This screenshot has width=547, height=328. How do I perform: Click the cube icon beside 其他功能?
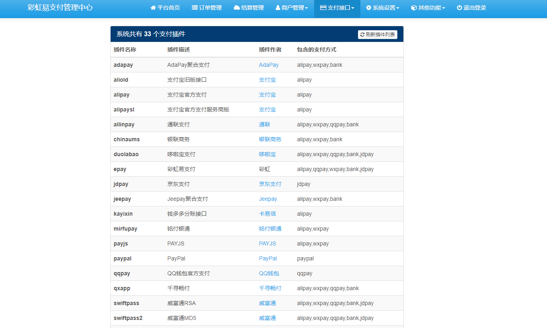click(x=414, y=8)
